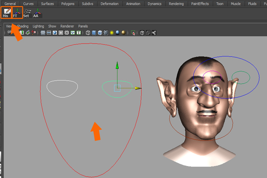The width and height of the screenshot is (267, 178).
Task: Open the Subdivs shelf tab
Action: 88,4
